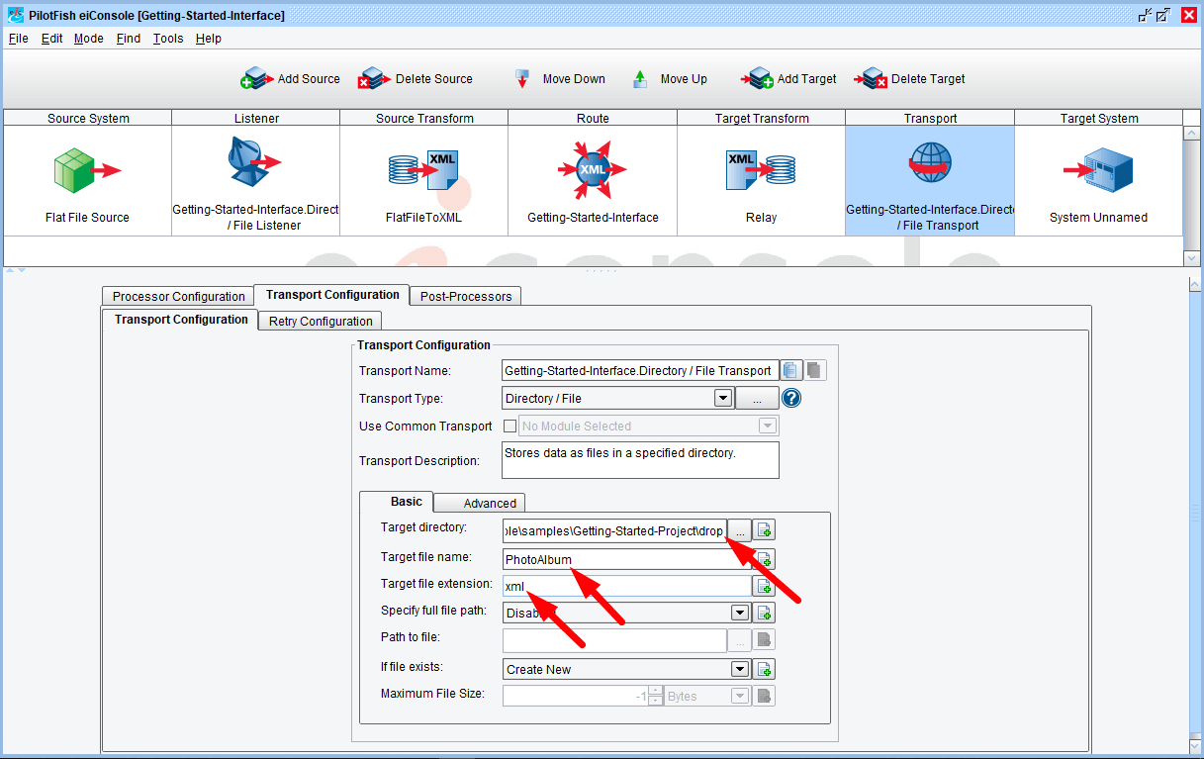This screenshot has height=759, width=1204.
Task: Click the Maximum File Size value field
Action: coord(575,696)
